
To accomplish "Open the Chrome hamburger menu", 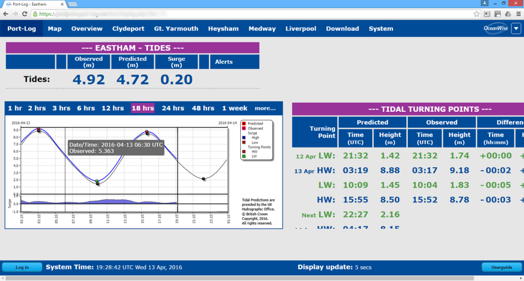I will tap(517, 14).
